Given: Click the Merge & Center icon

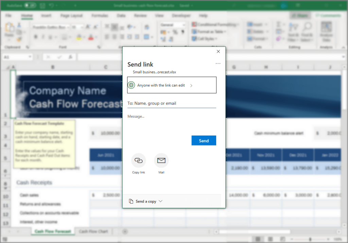Looking at the screenshot, I should click(146, 37).
